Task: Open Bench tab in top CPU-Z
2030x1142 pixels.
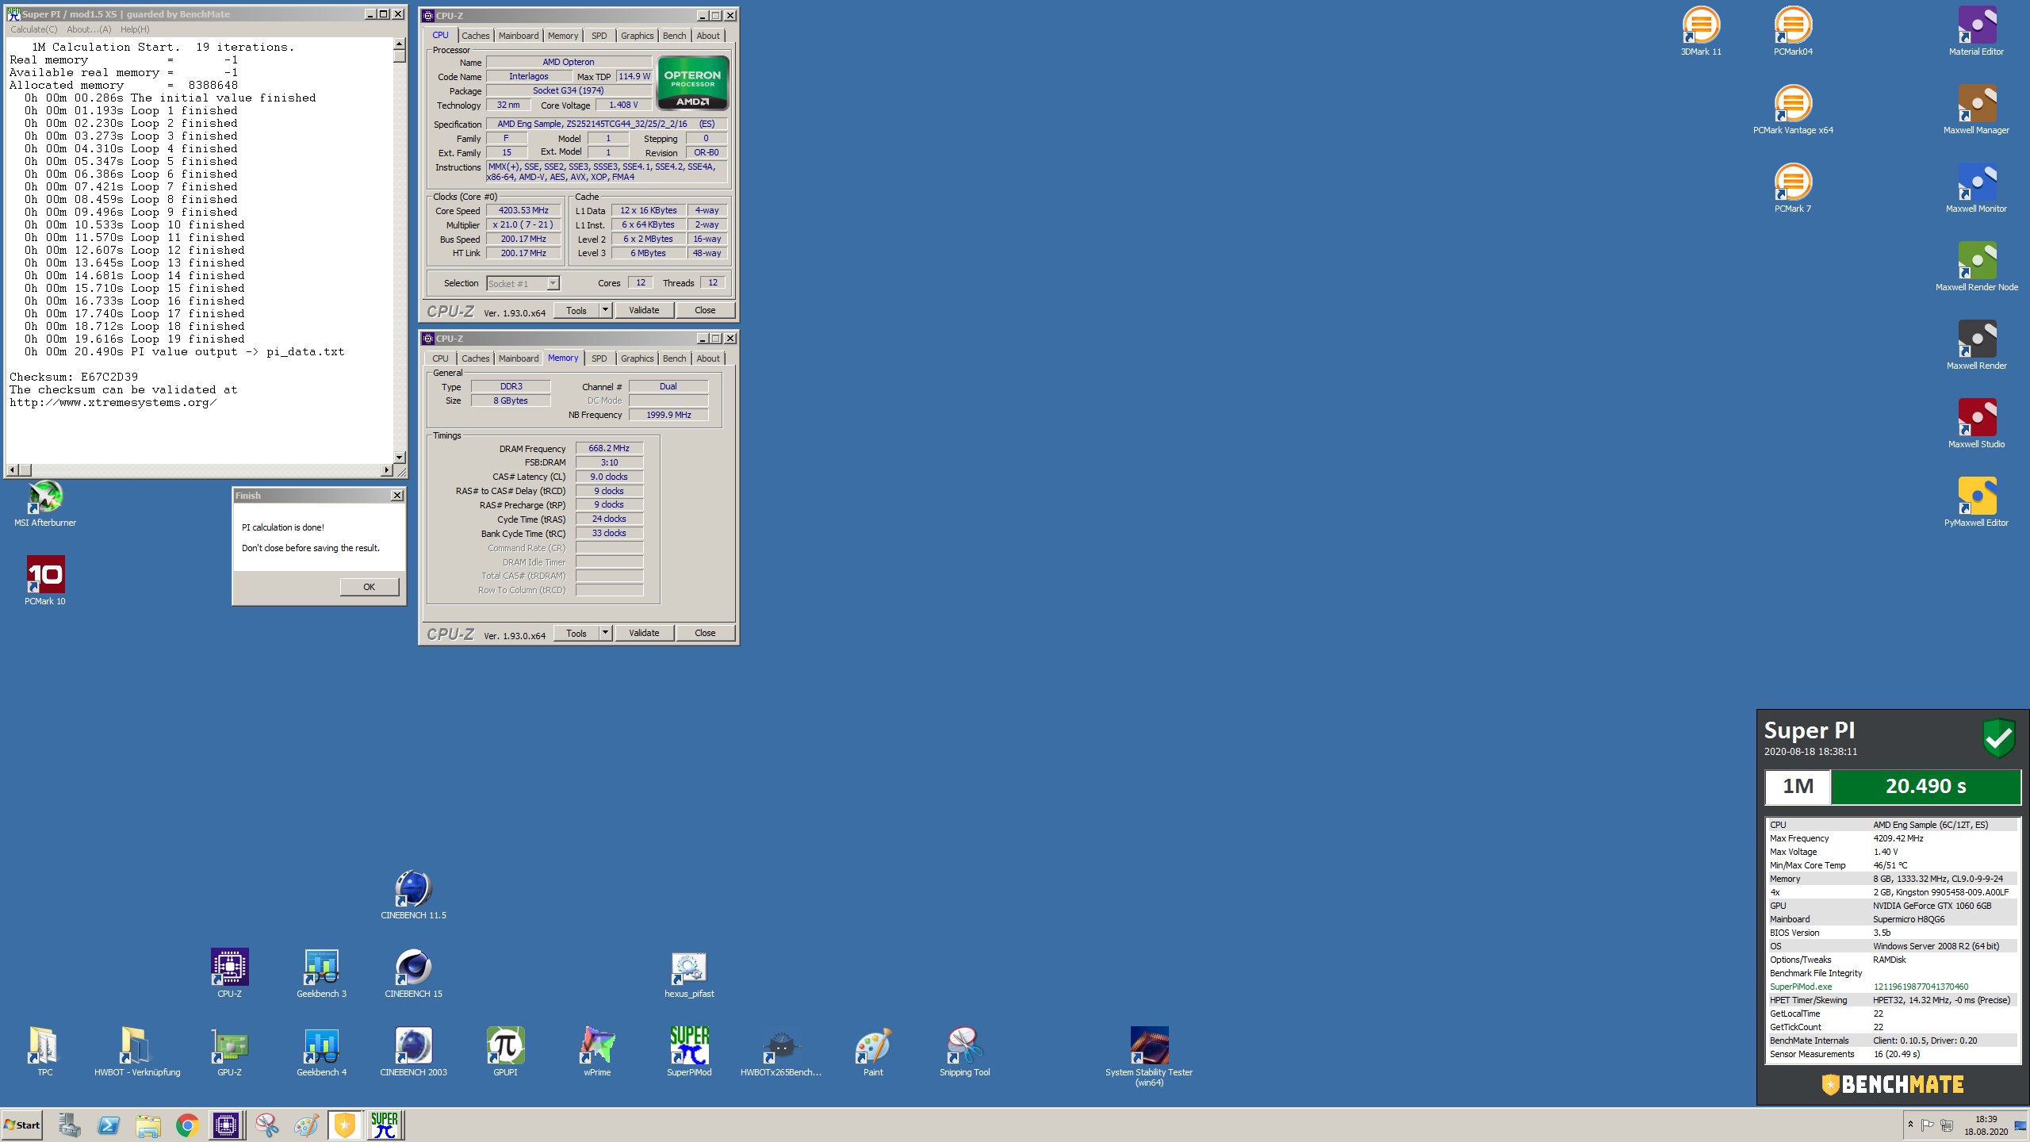Action: click(675, 36)
